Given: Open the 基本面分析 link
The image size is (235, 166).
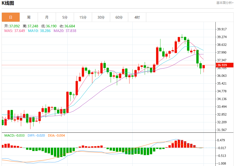Looking at the screenshot, I should coord(225,3).
